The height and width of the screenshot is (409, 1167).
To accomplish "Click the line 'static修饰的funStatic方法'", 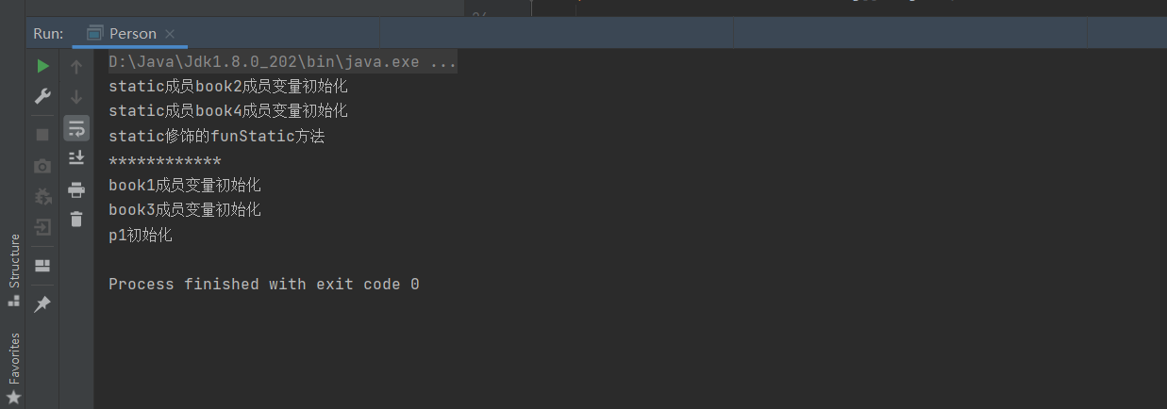I will (x=216, y=136).
